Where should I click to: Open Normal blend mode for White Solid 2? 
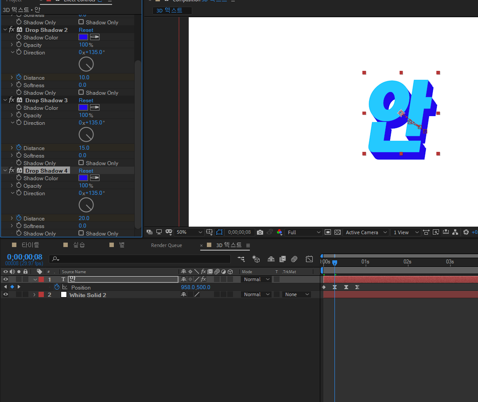click(x=256, y=294)
